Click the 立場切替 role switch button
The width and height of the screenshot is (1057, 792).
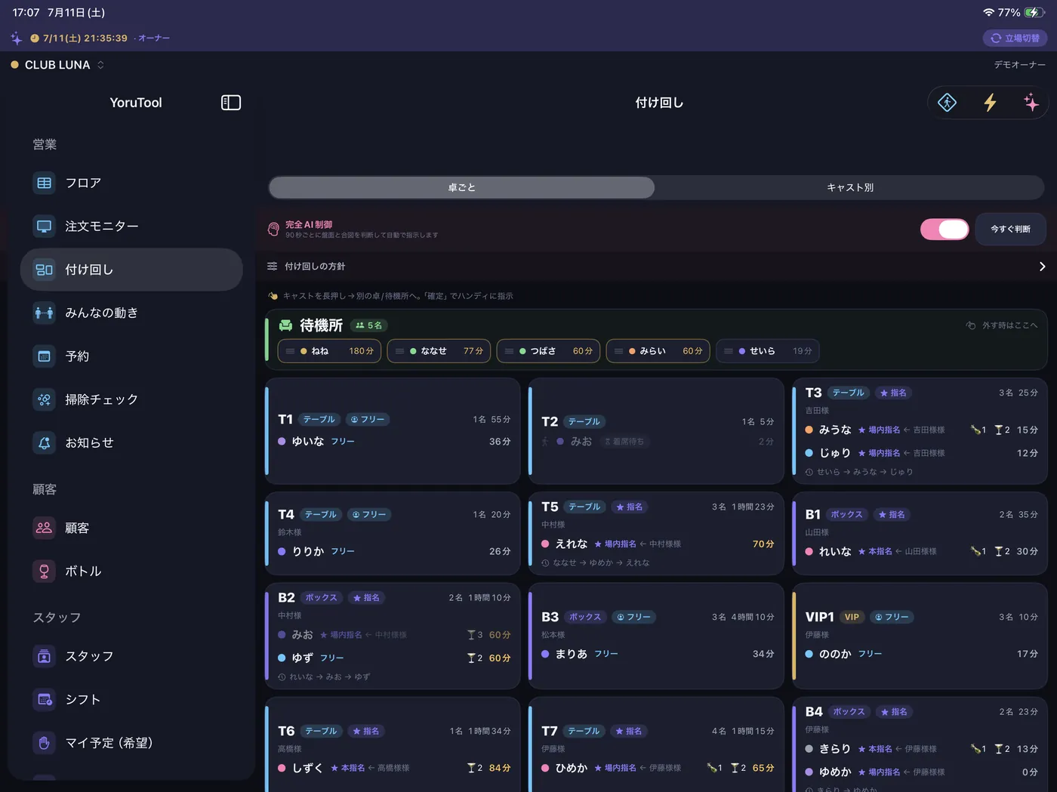[x=1015, y=38]
